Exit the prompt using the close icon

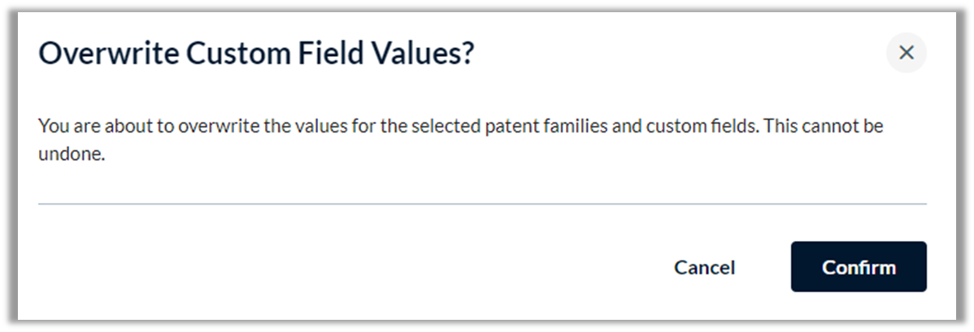click(x=907, y=53)
